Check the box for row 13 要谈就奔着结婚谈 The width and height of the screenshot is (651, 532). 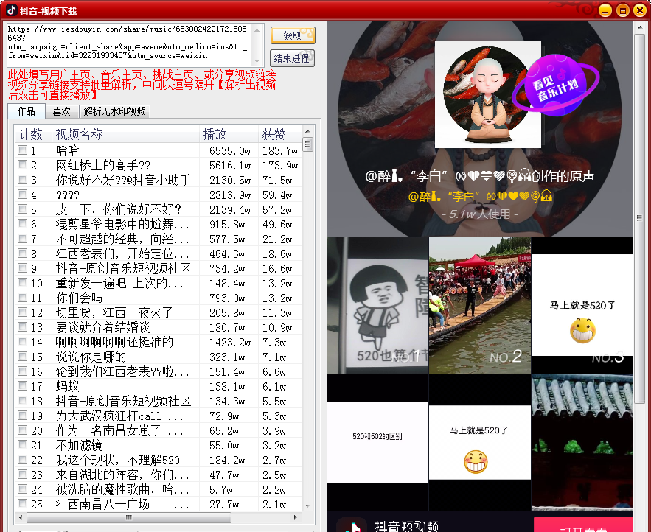(x=22, y=327)
